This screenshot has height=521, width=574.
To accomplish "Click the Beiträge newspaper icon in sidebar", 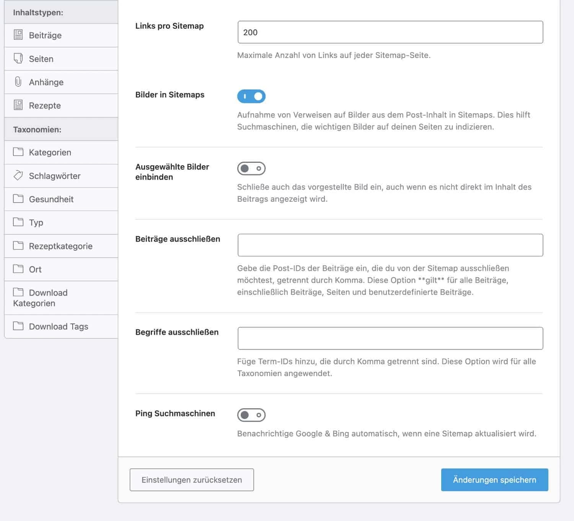I will coord(18,35).
